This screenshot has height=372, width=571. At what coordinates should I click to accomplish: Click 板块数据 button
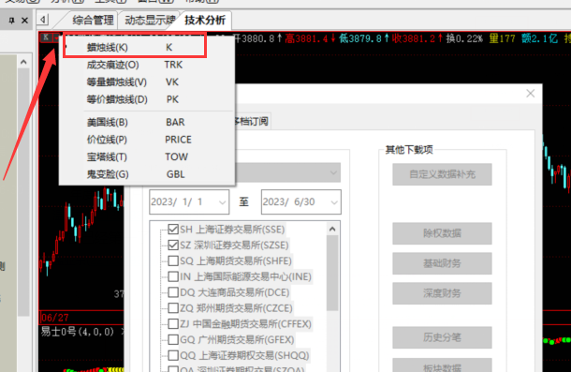(x=442, y=365)
